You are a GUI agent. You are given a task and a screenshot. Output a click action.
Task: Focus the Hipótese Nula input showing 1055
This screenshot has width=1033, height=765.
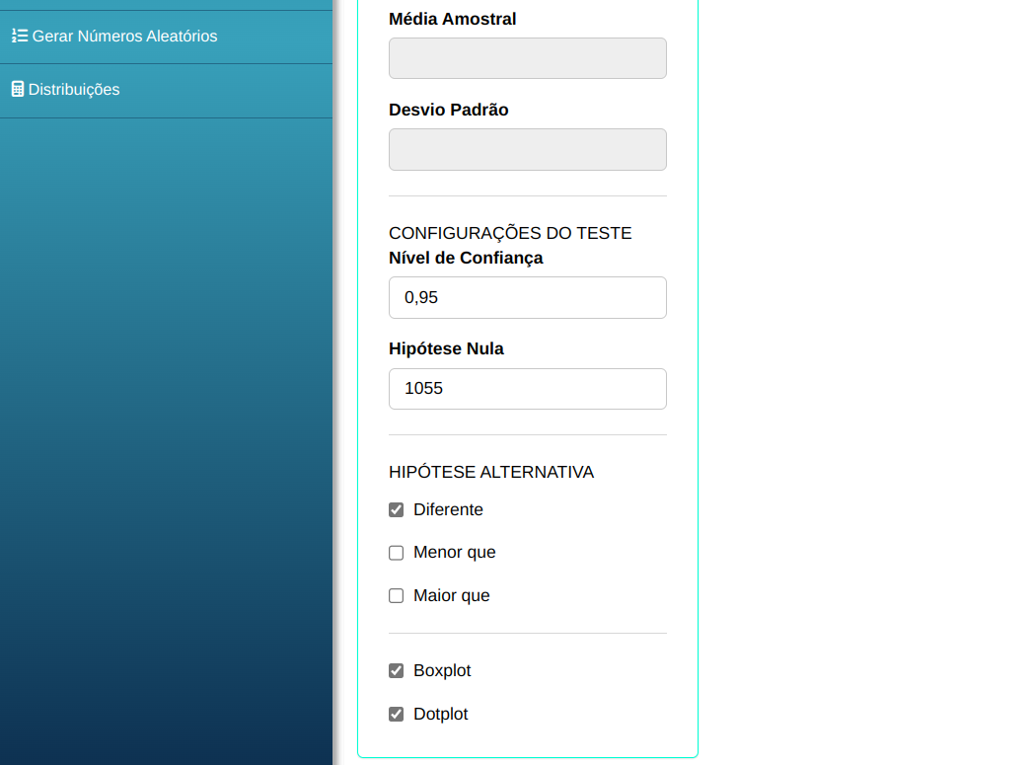(527, 389)
